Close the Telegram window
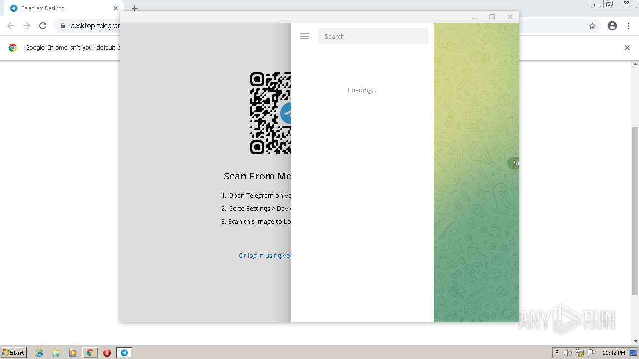The width and height of the screenshot is (639, 359). (510, 17)
